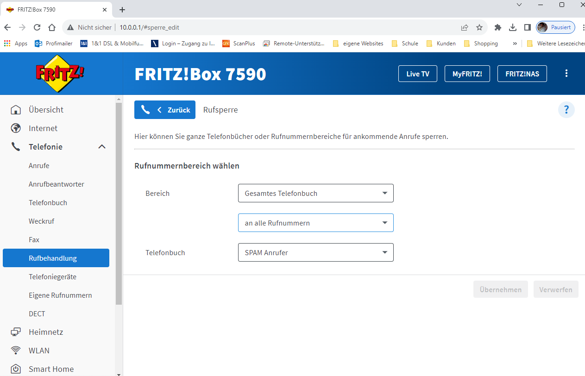Click the browser address bar
Viewport: 585px width, 376px height.
coord(278,27)
